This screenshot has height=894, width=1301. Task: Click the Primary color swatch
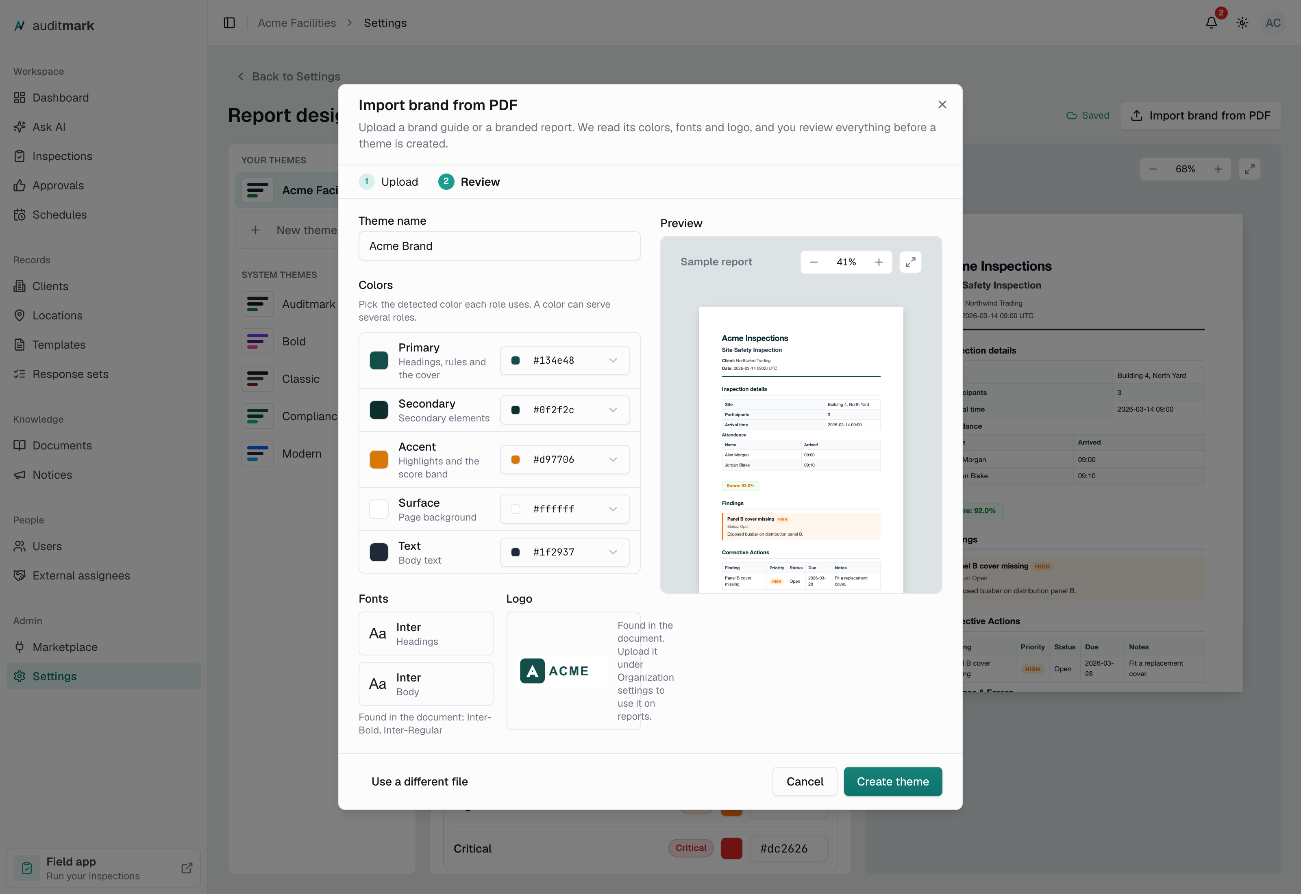click(x=379, y=360)
